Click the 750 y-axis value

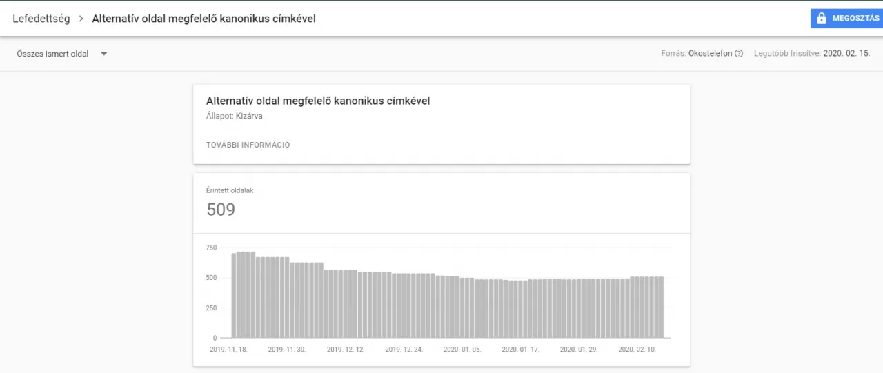[211, 248]
